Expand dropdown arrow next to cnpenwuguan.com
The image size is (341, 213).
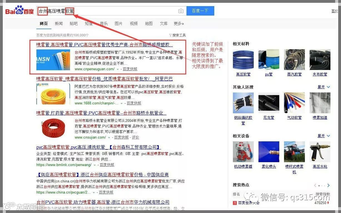click(x=118, y=69)
